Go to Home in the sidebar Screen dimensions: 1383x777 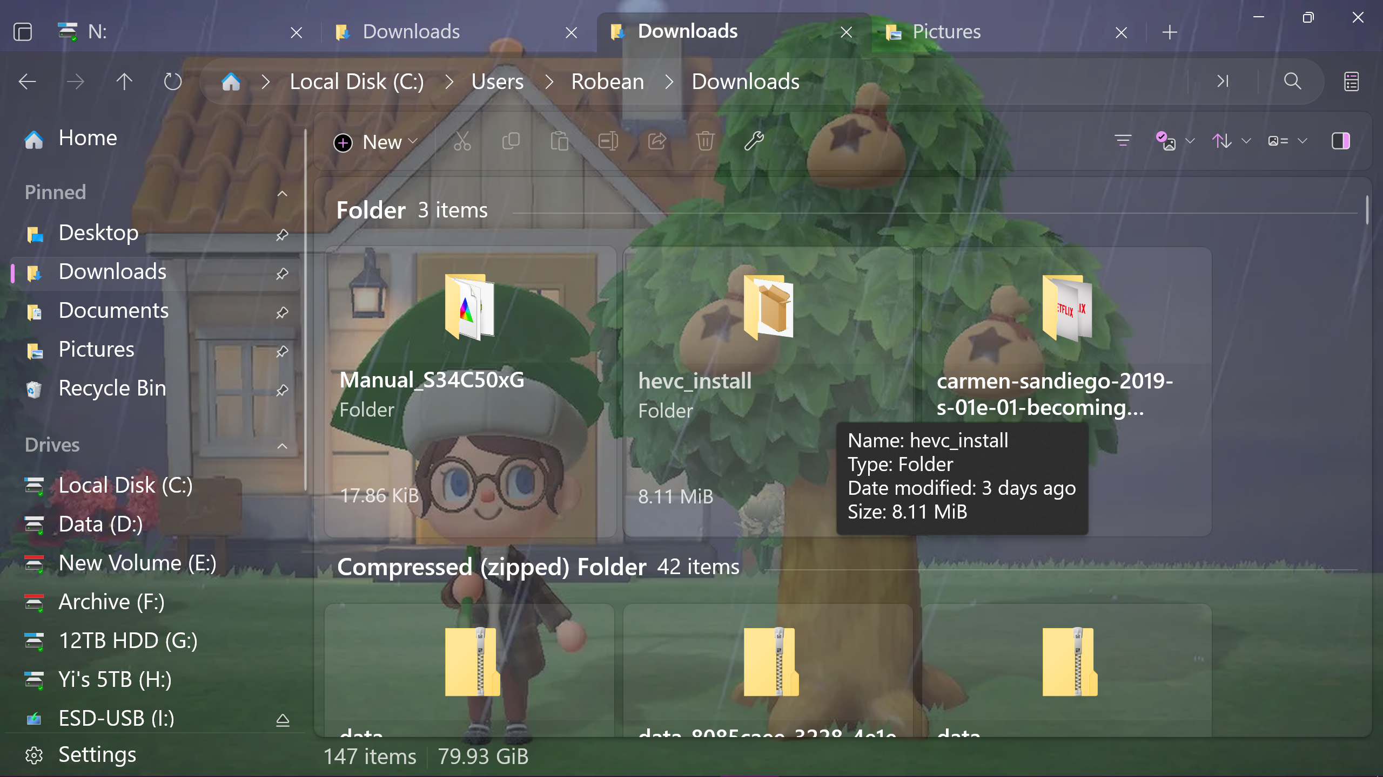click(154, 139)
